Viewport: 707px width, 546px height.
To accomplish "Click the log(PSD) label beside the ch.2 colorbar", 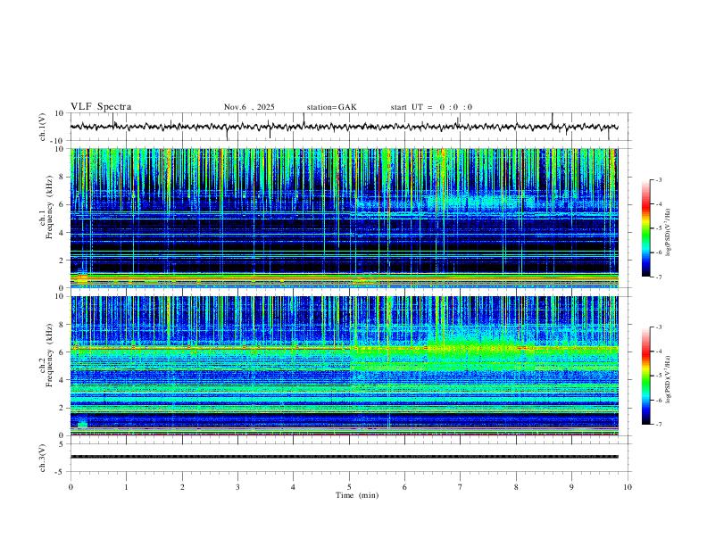I will (x=668, y=380).
